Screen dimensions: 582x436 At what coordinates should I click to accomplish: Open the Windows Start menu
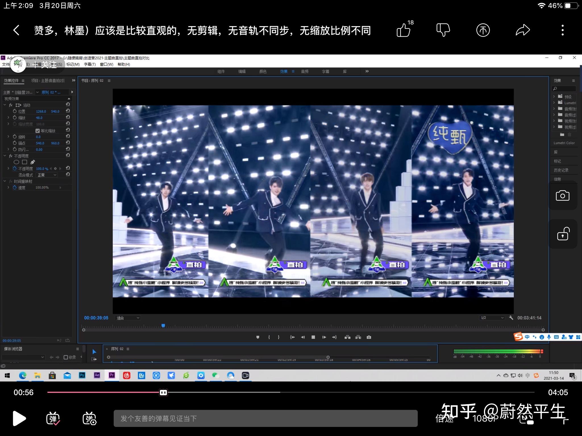pyautogui.click(x=7, y=376)
